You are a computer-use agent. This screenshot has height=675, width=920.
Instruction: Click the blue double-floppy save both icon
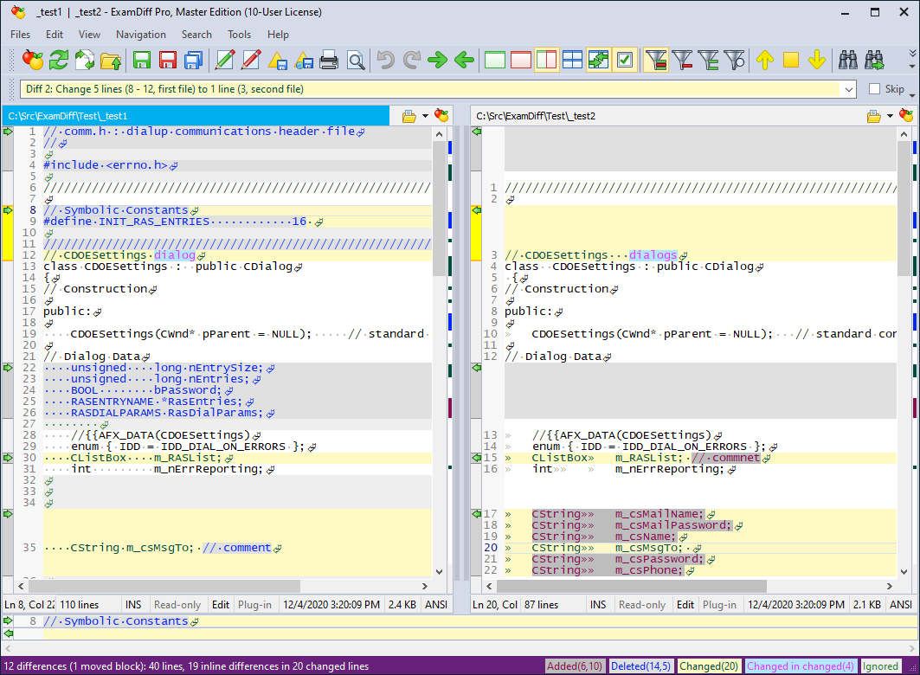point(194,60)
